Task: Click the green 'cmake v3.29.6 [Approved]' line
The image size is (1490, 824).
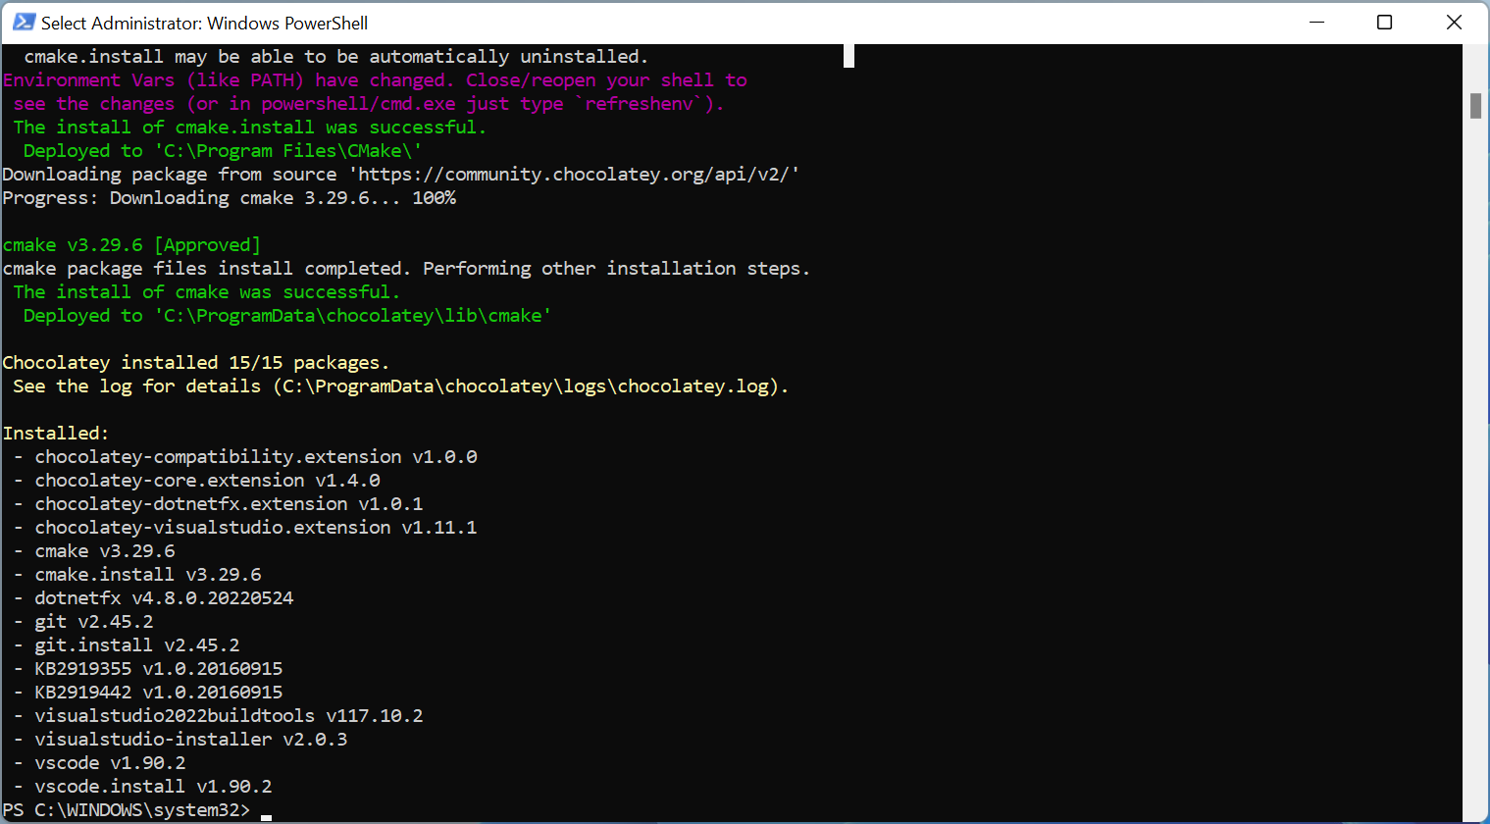Action: [x=131, y=245]
